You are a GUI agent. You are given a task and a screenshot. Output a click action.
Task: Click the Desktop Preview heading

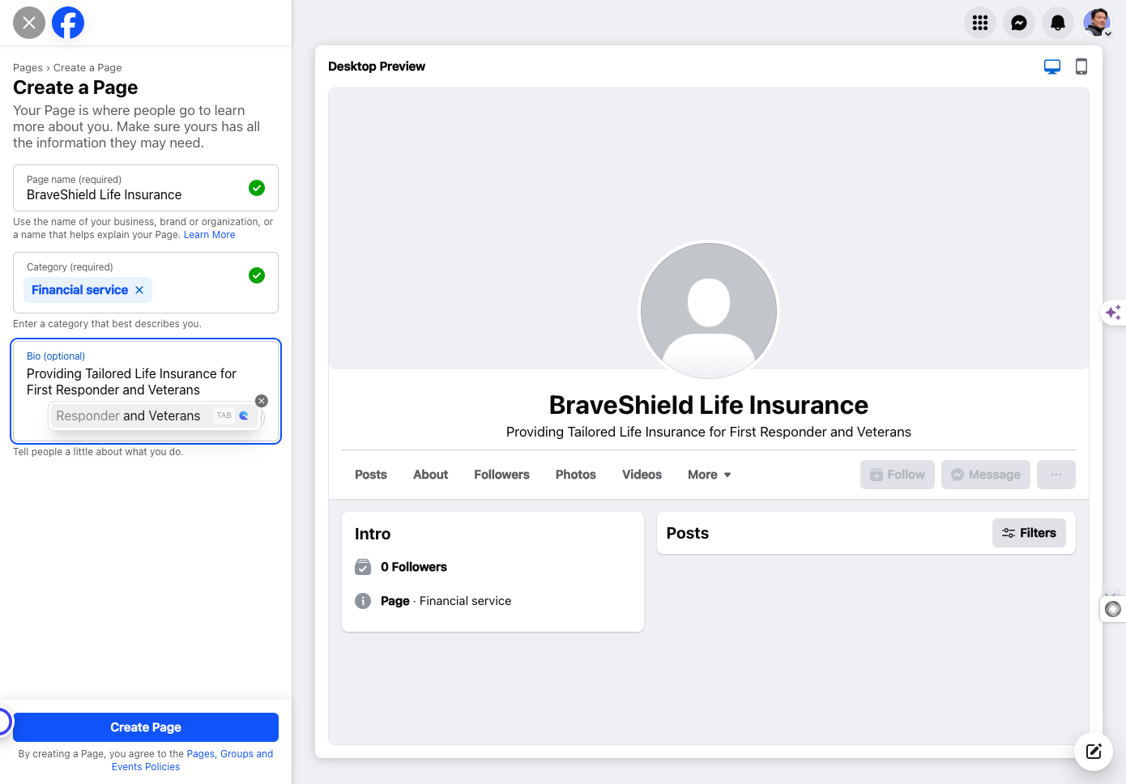coord(377,66)
